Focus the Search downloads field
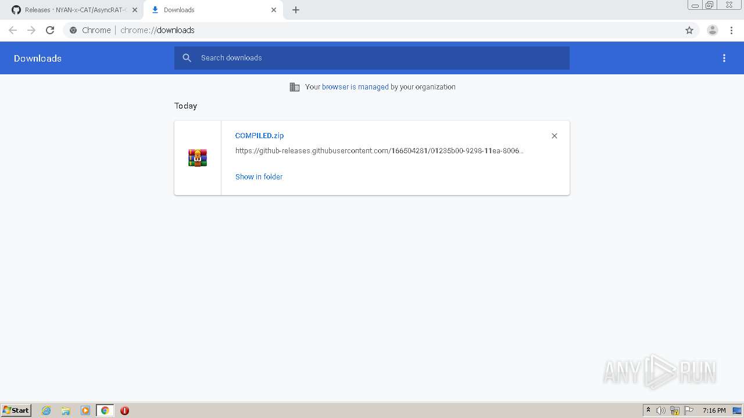 point(372,58)
